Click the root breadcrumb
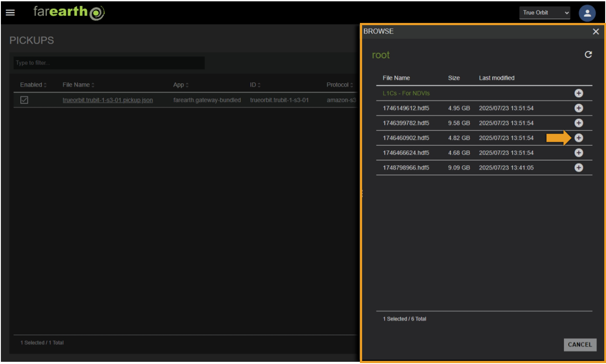Image resolution: width=606 pixels, height=364 pixels. click(x=381, y=55)
